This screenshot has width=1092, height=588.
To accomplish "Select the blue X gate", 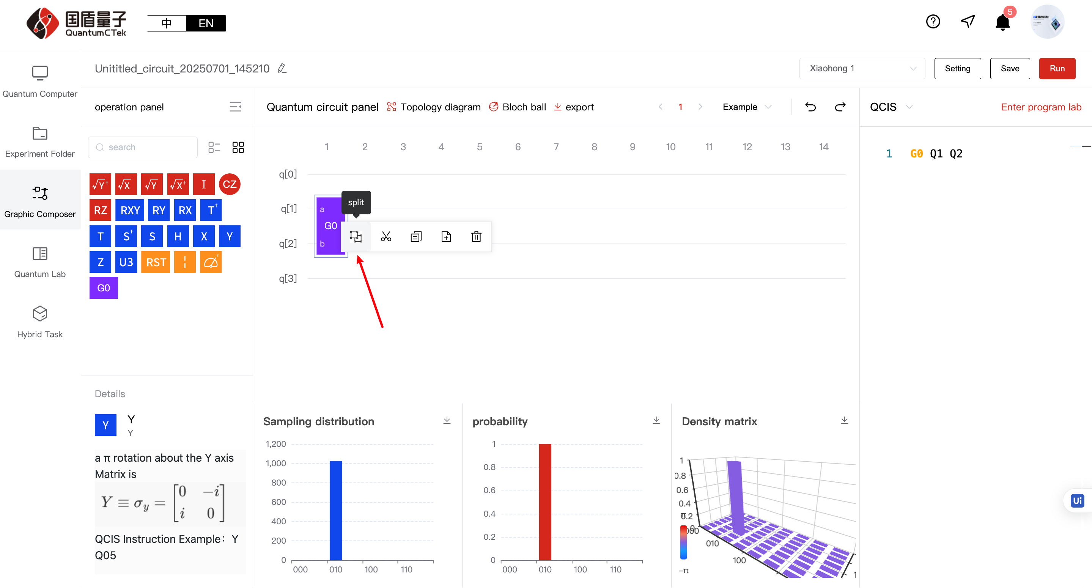I will coord(203,236).
